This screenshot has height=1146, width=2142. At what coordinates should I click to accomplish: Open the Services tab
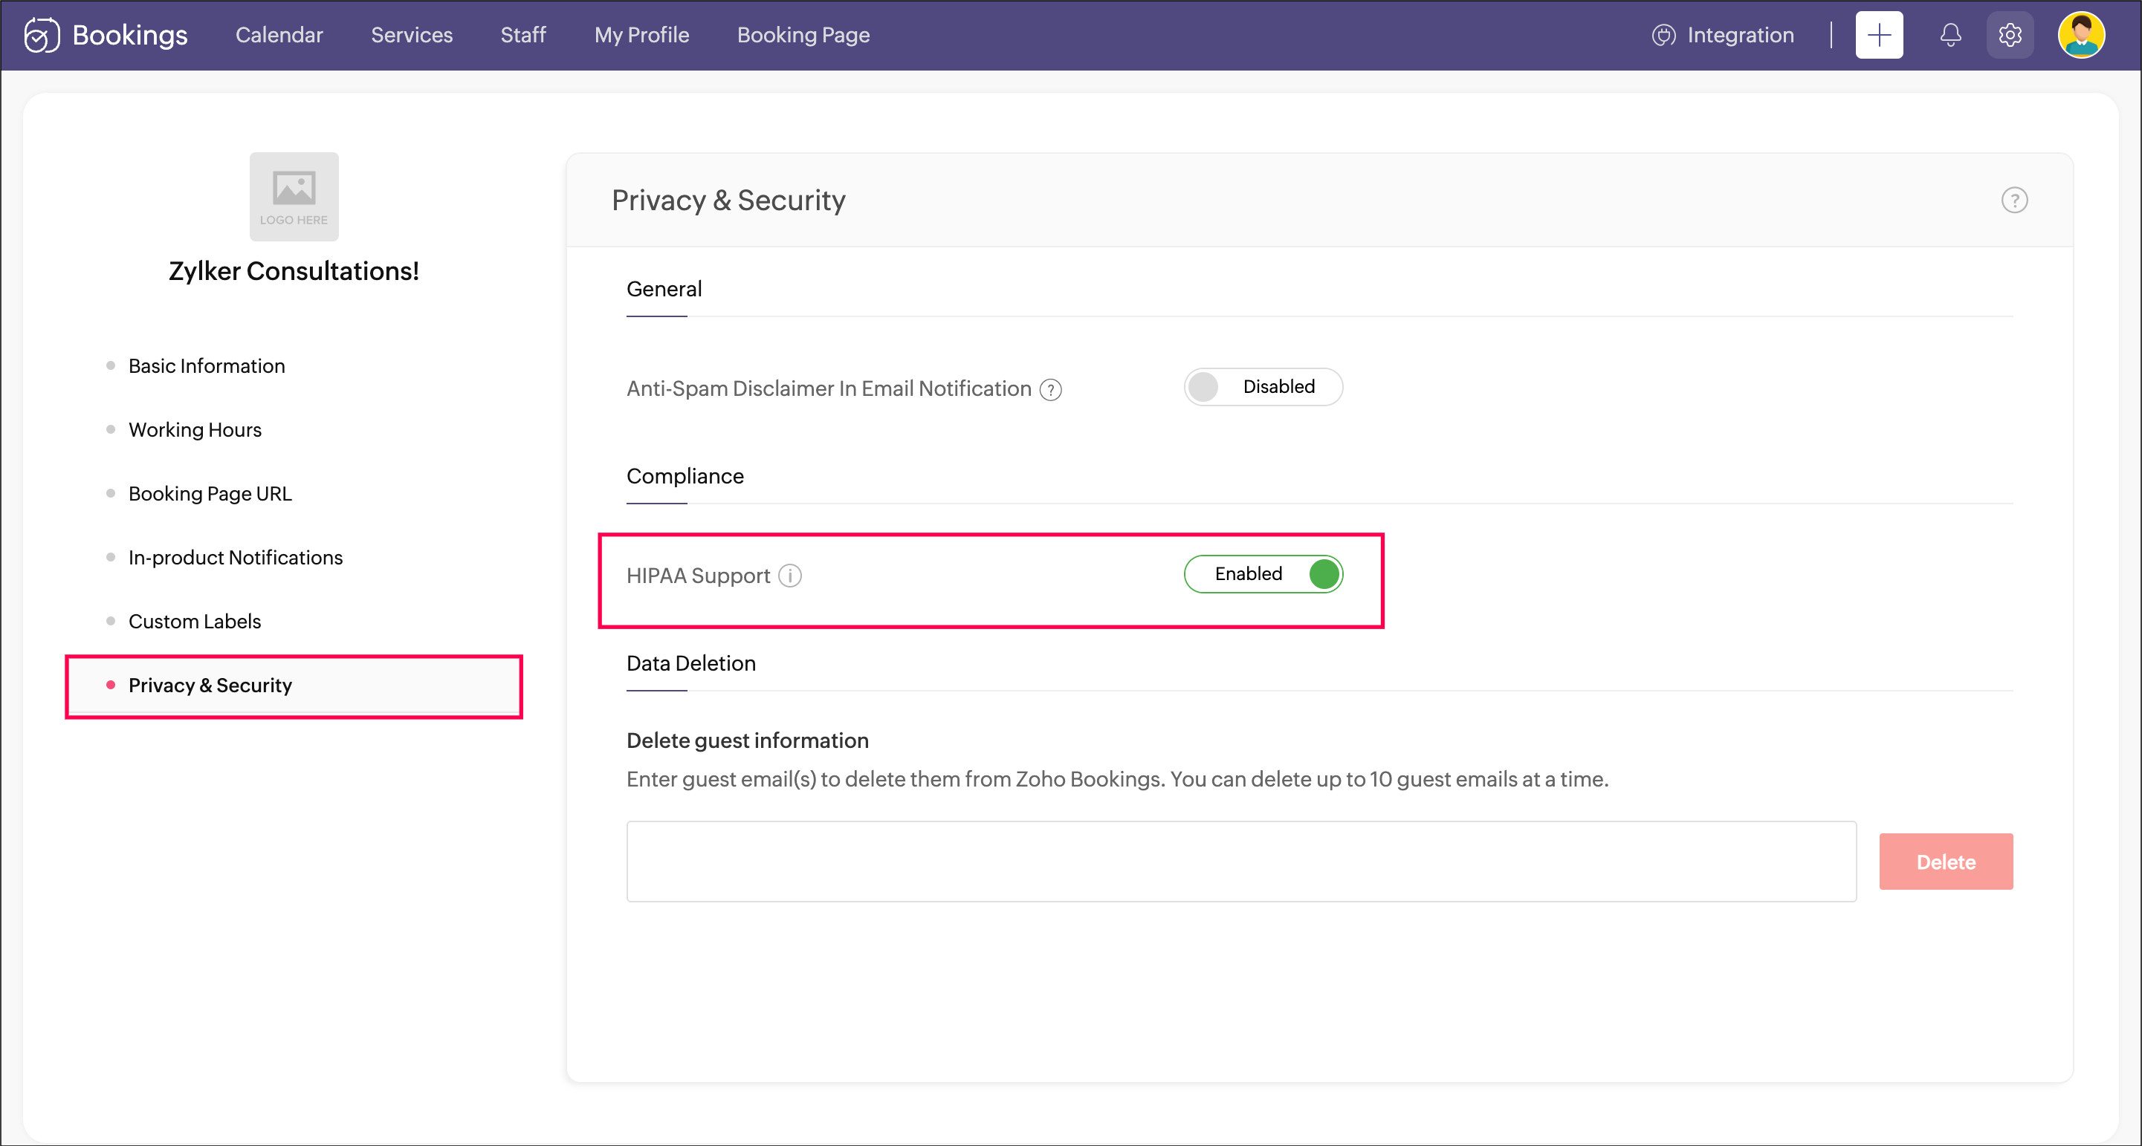412,35
